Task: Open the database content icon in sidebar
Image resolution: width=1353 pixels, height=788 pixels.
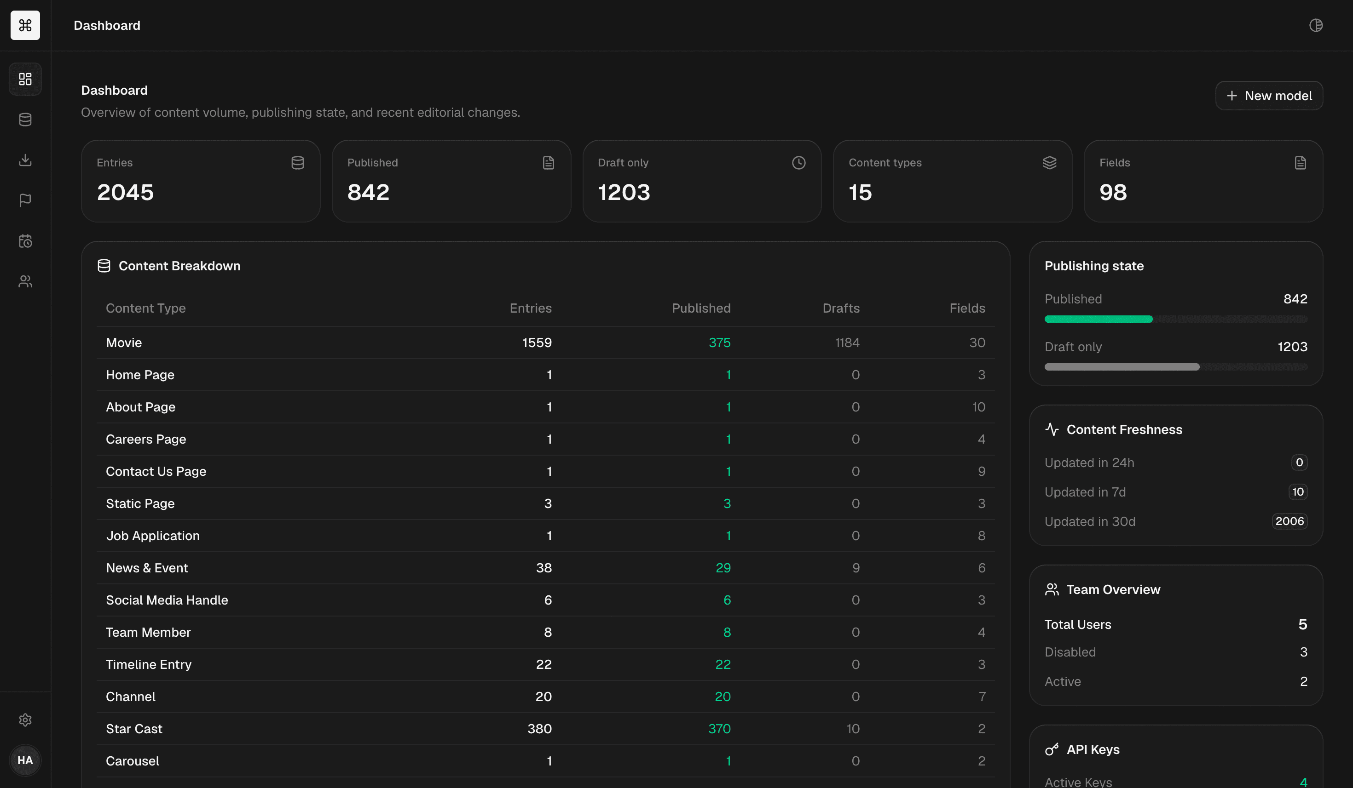Action: [x=25, y=120]
